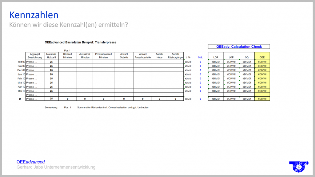Screen dimensions: 315x177
Task: Select the Mai 10 row label
Action: click(21, 91)
